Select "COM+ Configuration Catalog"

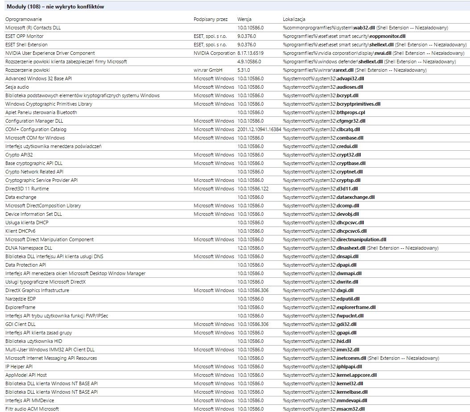point(36,129)
